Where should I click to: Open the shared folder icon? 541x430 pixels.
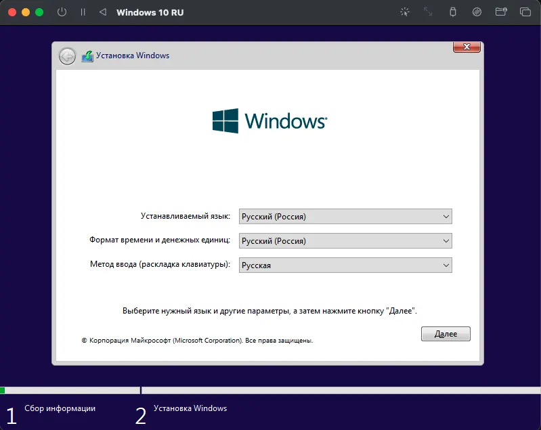click(x=501, y=12)
